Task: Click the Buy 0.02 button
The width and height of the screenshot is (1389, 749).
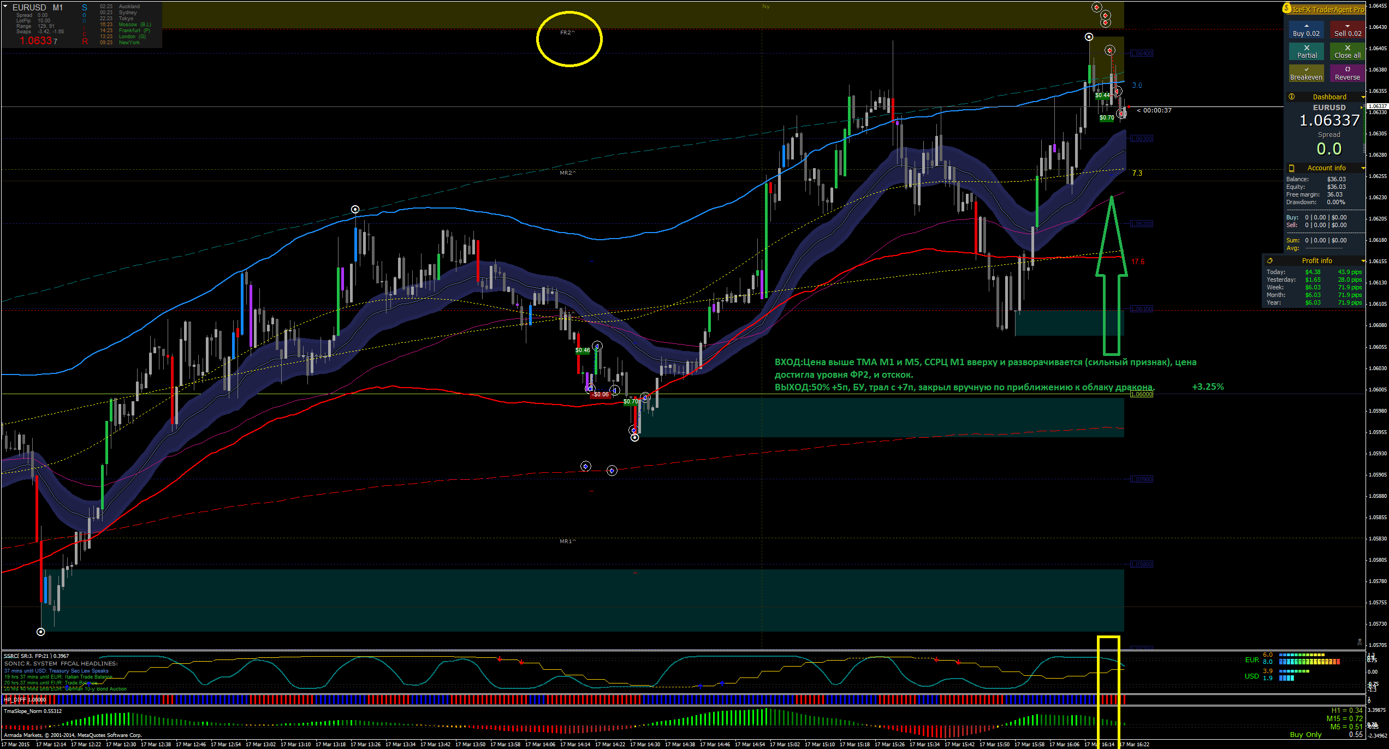Action: (x=1306, y=29)
